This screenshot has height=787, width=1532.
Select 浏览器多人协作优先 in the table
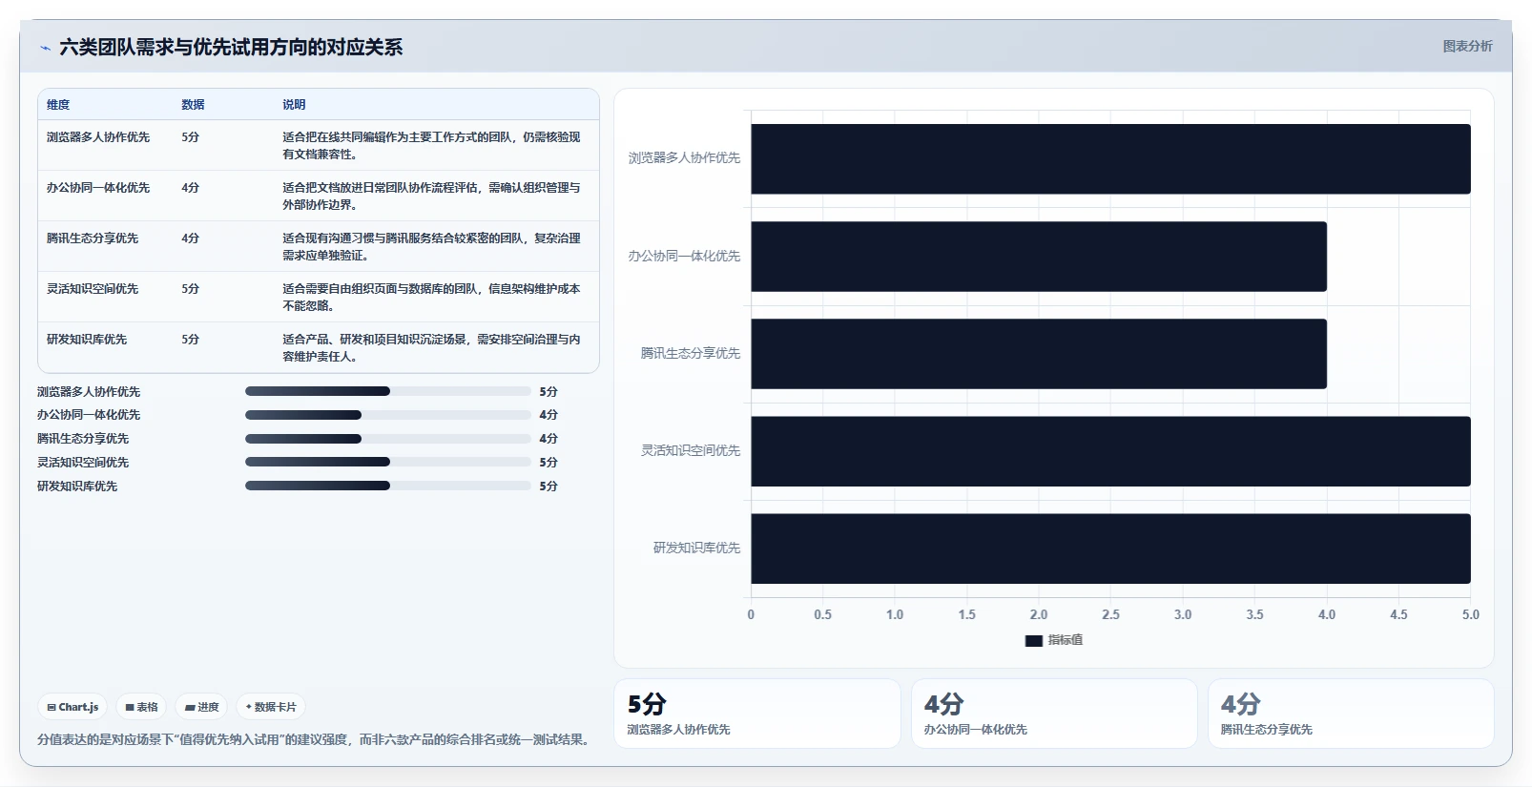pyautogui.click(x=98, y=137)
